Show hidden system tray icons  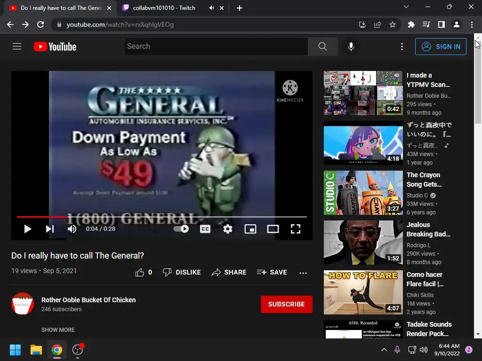tap(384, 350)
